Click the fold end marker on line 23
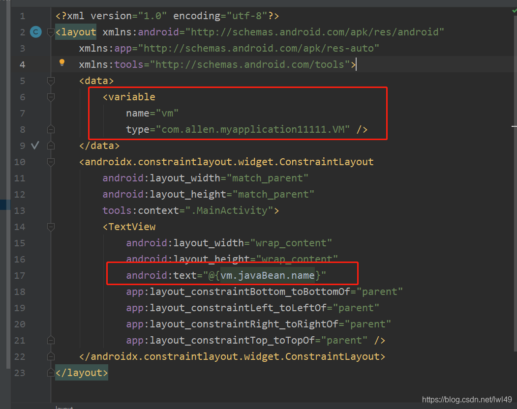Viewport: 517px width, 409px height. [x=51, y=373]
